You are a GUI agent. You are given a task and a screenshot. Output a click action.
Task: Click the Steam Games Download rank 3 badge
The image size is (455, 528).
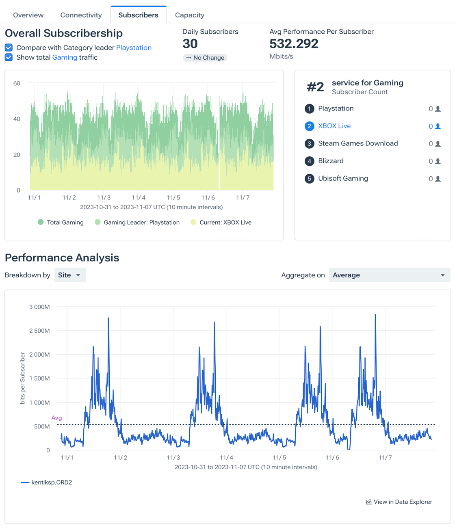coord(309,144)
